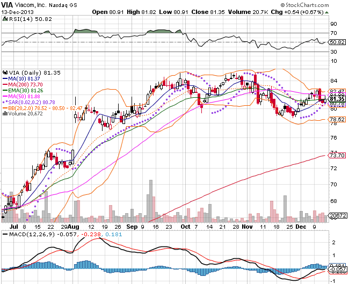Click the RSI(14) indicator icon
The width and height of the screenshot is (349, 284).
[5, 19]
